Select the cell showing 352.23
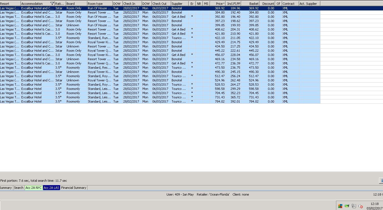This screenshot has width=383, height=210. point(234,93)
